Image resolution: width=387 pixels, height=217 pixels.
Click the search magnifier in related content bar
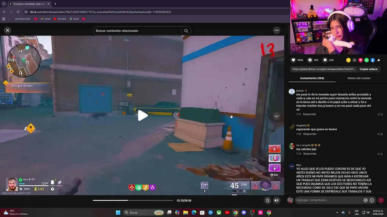click(x=186, y=31)
